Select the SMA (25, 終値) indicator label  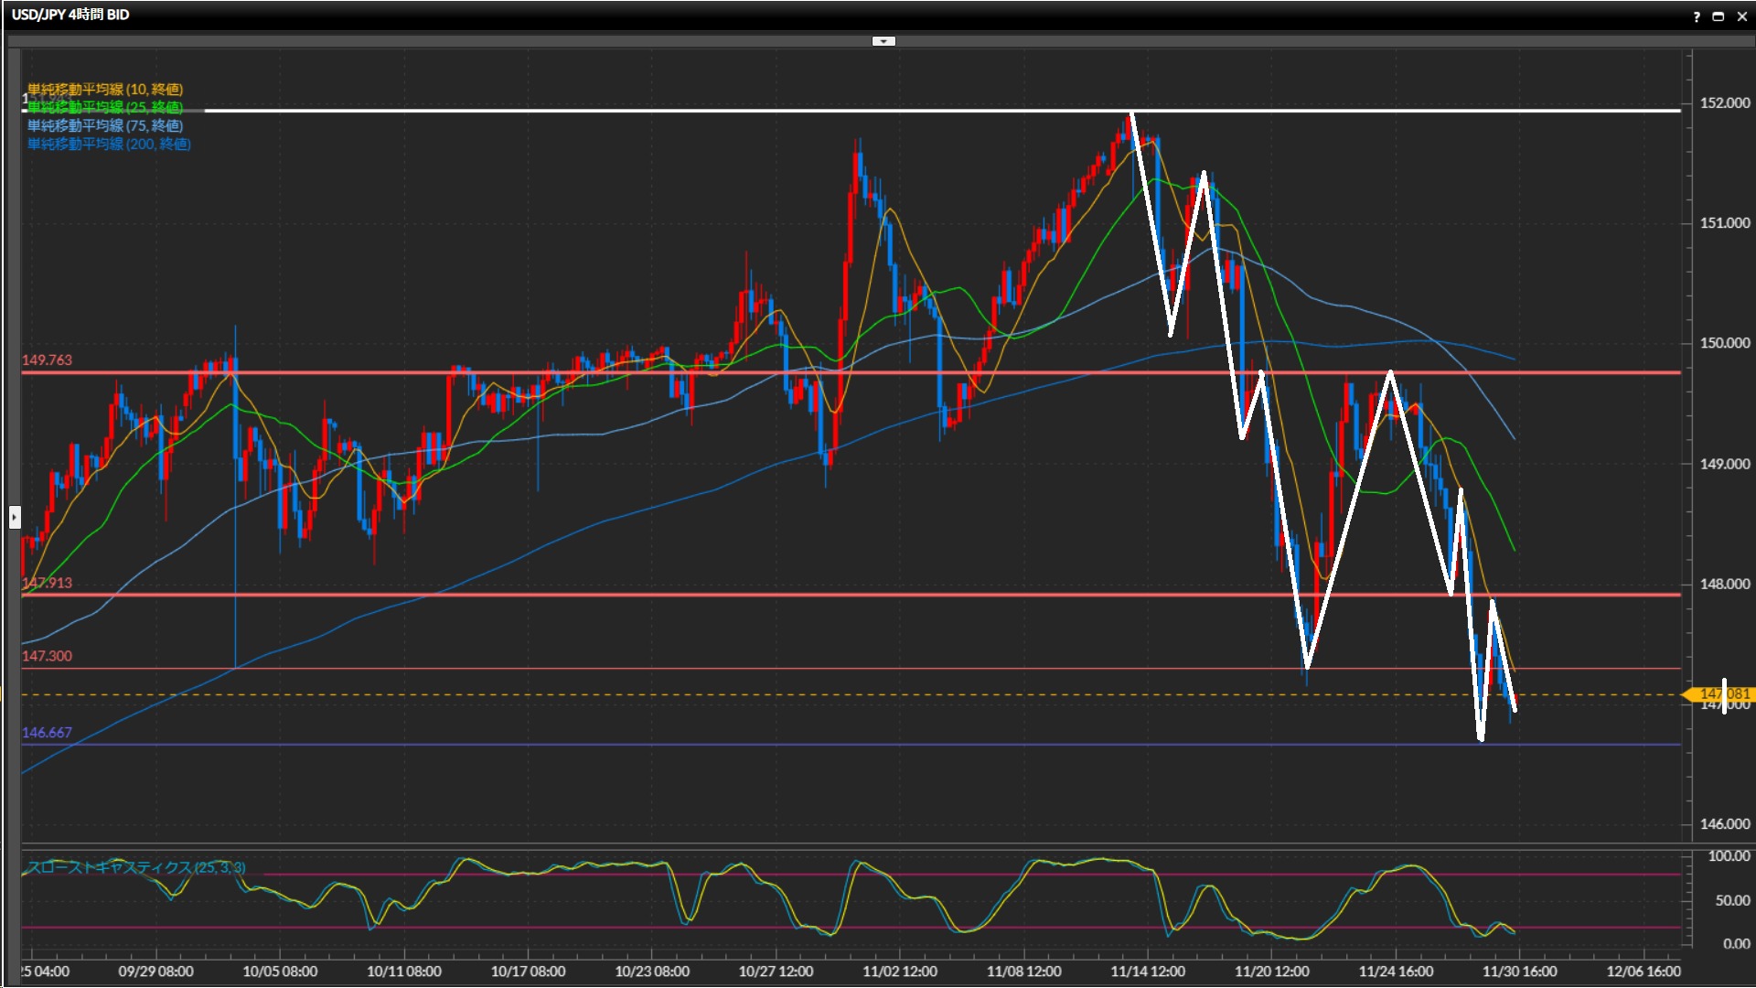pyautogui.click(x=105, y=108)
